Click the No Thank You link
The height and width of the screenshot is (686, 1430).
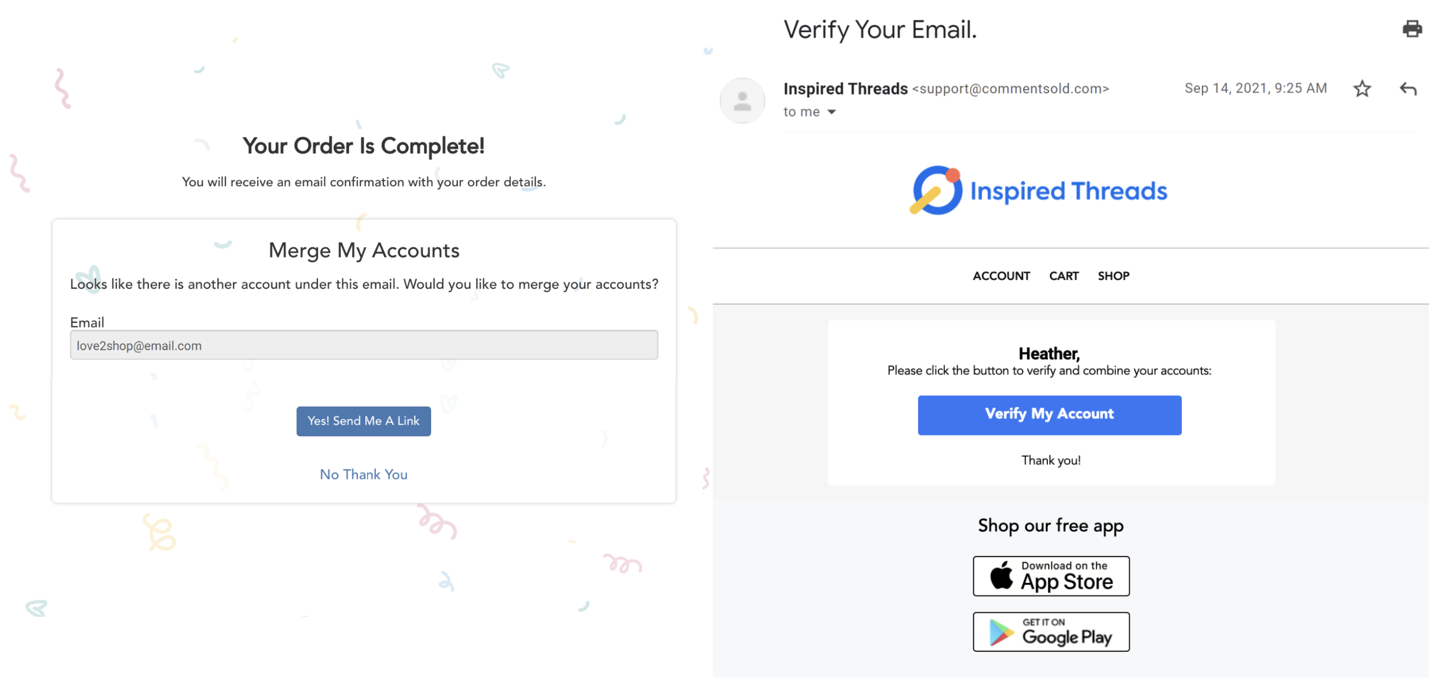pyautogui.click(x=364, y=474)
